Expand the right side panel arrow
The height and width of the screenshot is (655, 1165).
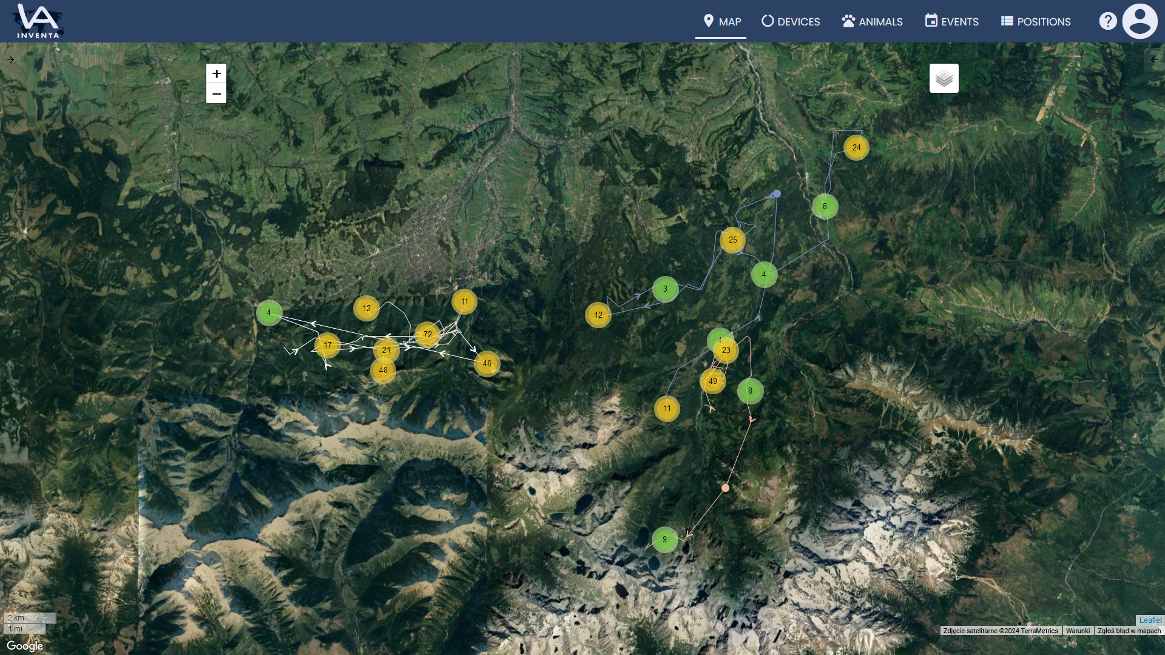pos(1153,59)
